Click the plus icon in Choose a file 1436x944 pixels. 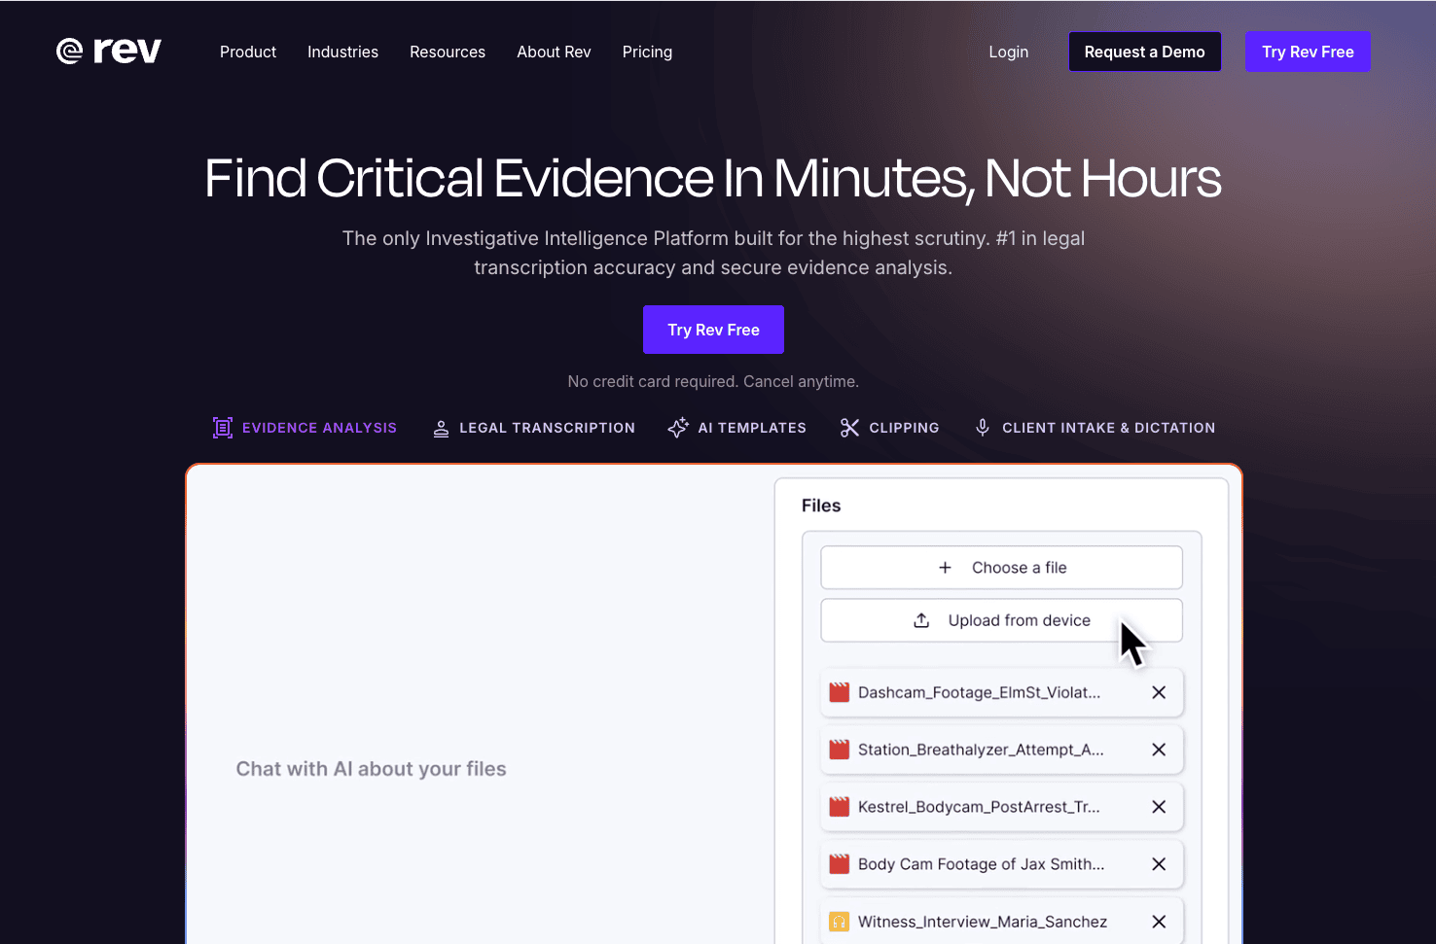point(945,568)
